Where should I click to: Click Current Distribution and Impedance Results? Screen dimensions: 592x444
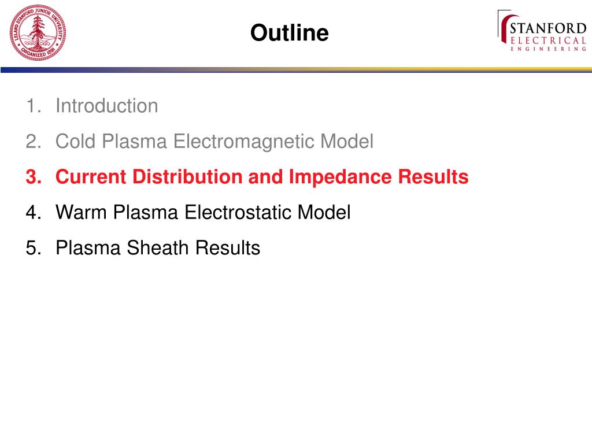(262, 177)
